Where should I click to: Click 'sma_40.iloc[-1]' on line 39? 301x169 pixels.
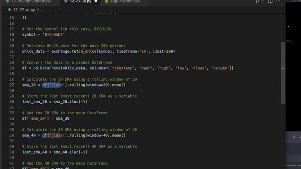[70, 152]
